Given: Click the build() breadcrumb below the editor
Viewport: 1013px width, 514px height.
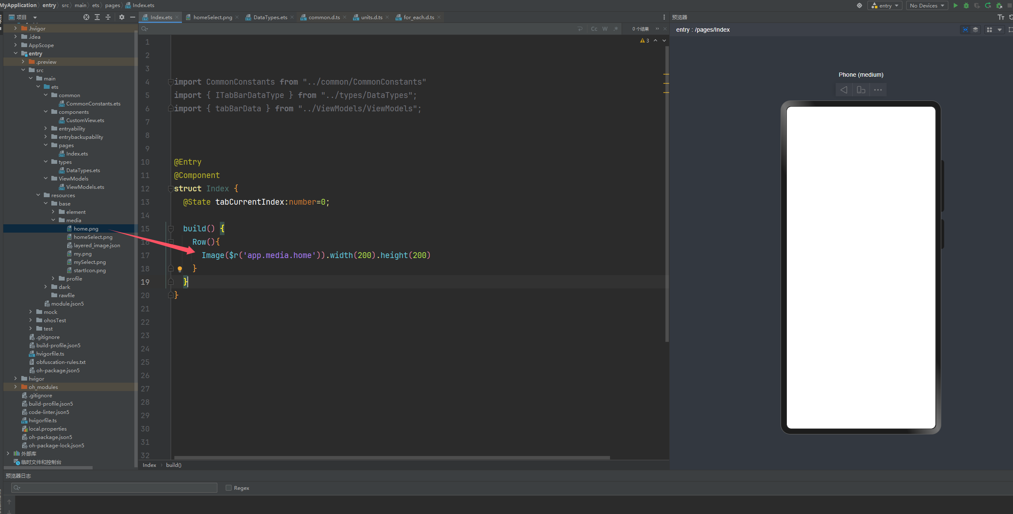Looking at the screenshot, I should coord(174,465).
